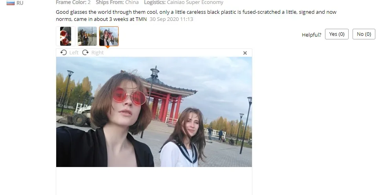Click the orange pointer under selected thumbnail
Image resolution: width=384 pixels, height=195 pixels.
(108, 47)
